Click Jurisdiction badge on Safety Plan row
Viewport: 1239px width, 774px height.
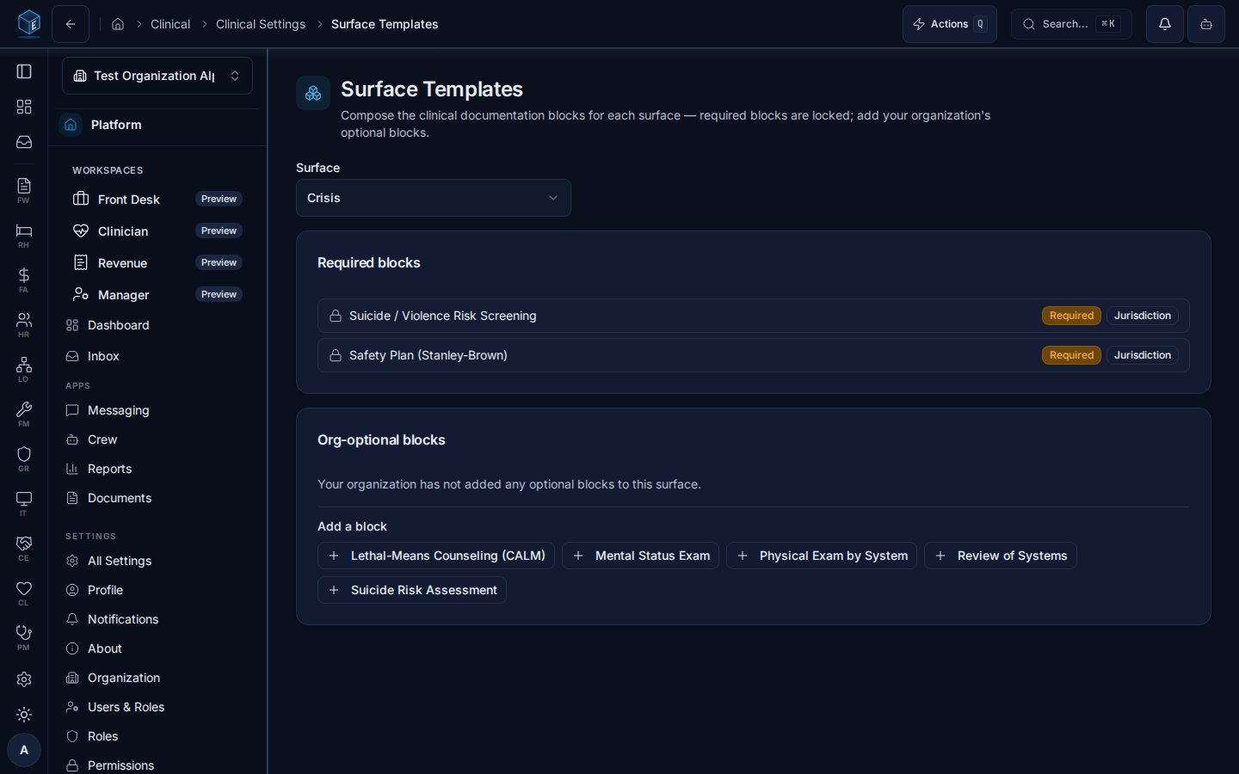[x=1143, y=355]
